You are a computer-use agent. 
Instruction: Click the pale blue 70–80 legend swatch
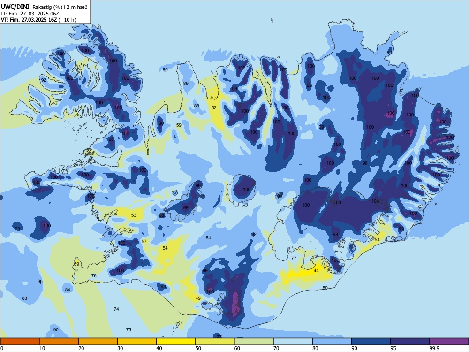(293, 342)
